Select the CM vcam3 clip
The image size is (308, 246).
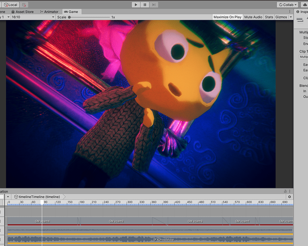(195, 221)
